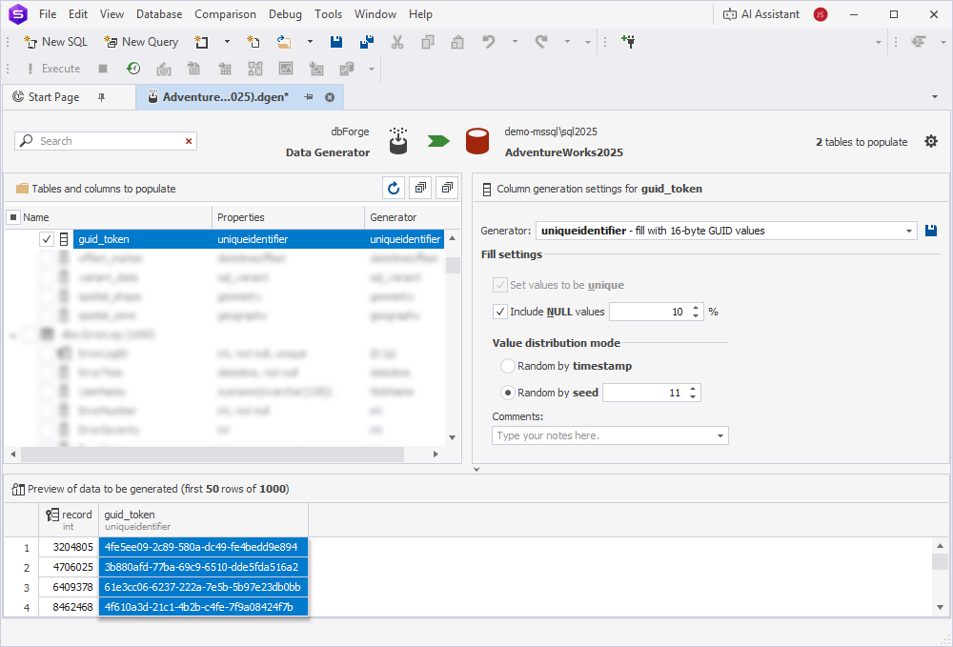Click the New Connection plug icon
The width and height of the screenshot is (953, 647).
pos(628,42)
